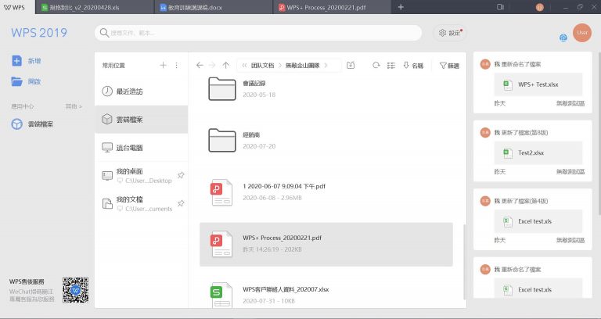Switch to the WPS+ Process_20200221.pdf tab
The image size is (601, 319).
pos(333,7)
